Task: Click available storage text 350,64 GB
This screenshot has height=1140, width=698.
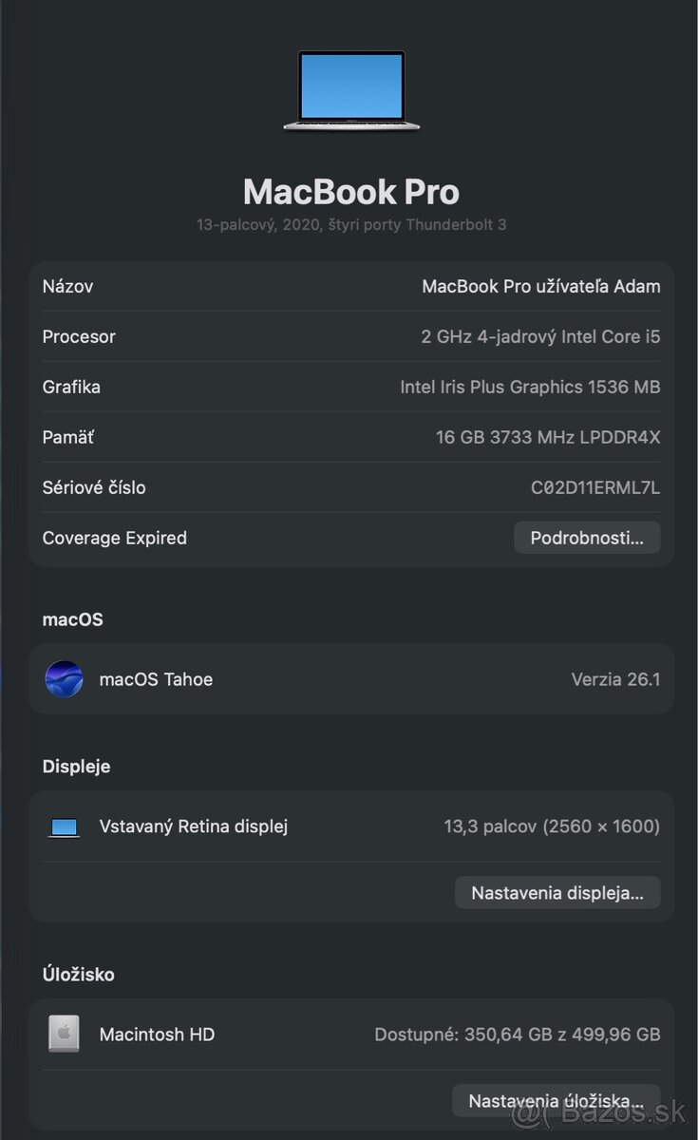Action: (x=517, y=1034)
